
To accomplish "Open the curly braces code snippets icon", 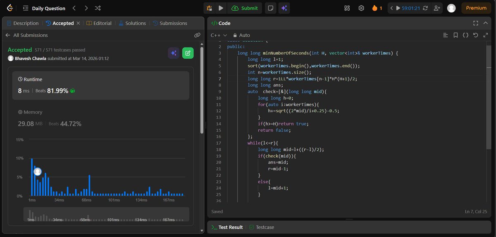I will 465,35.
